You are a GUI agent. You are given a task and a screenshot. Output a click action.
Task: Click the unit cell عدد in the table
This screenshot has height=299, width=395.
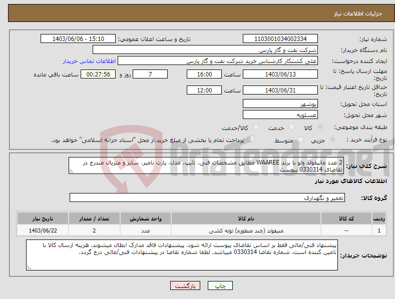[x=146, y=230]
